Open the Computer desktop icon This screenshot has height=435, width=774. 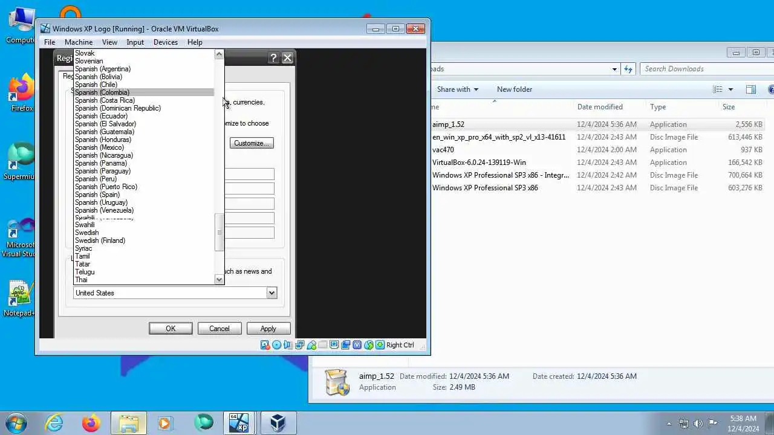[x=21, y=27]
